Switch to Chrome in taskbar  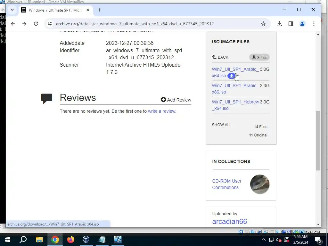[55, 240]
